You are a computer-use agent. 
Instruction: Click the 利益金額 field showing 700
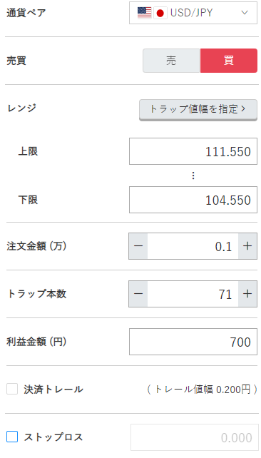(193, 342)
